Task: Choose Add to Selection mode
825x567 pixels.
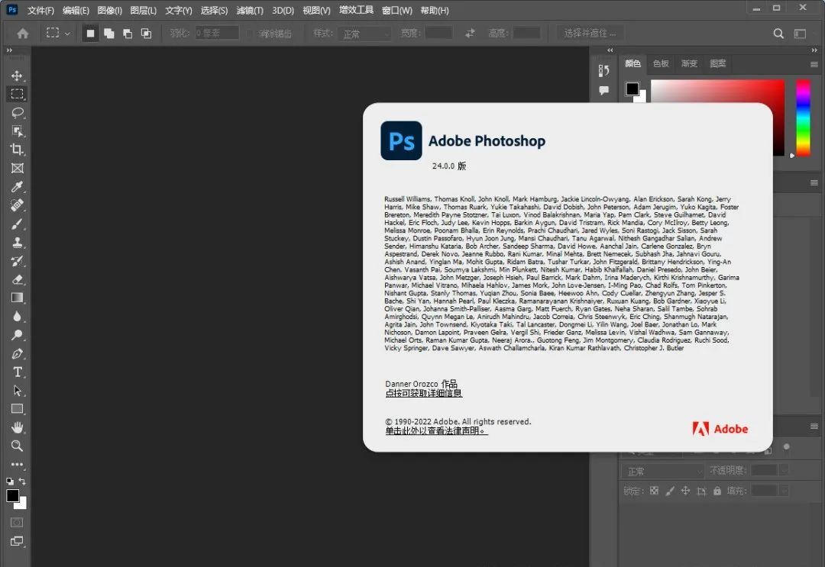Action: pos(109,34)
